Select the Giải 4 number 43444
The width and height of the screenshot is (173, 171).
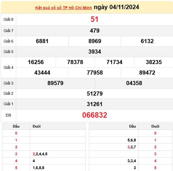tap(42, 73)
